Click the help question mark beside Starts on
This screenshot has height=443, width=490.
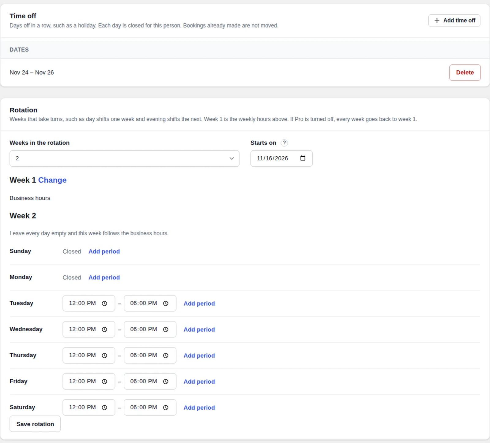[284, 143]
